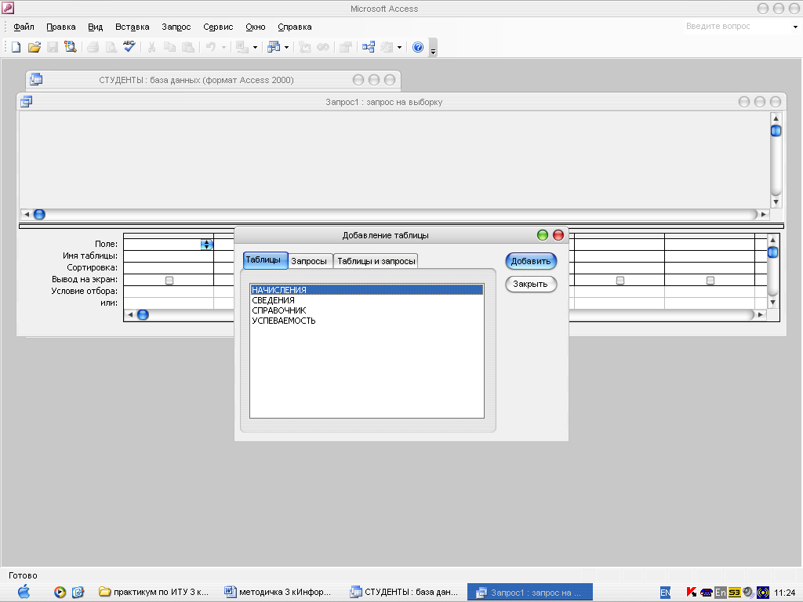
Task: Switch to the методичка Word document in the taskbar
Action: 278,593
